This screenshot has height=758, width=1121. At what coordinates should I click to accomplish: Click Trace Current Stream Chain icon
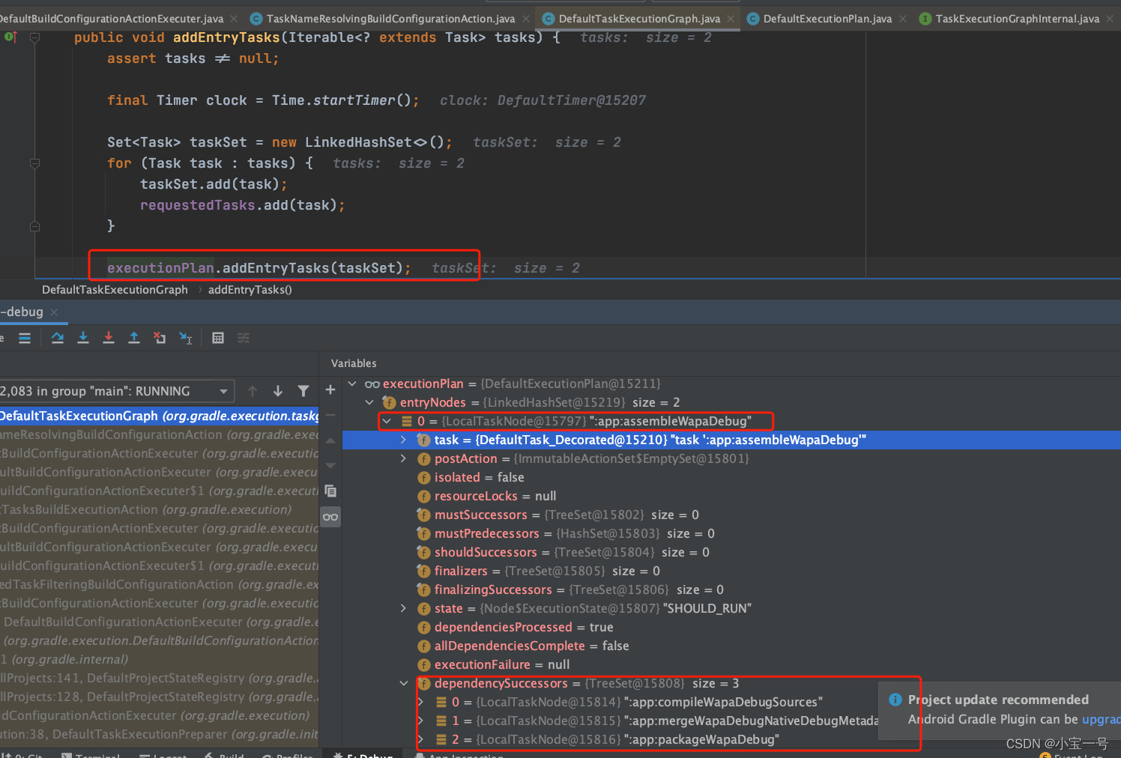(244, 338)
